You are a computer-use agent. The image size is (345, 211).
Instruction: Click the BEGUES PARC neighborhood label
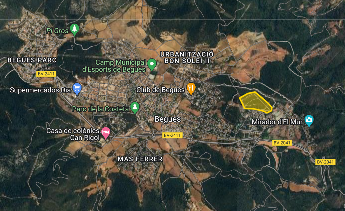(x=32, y=60)
